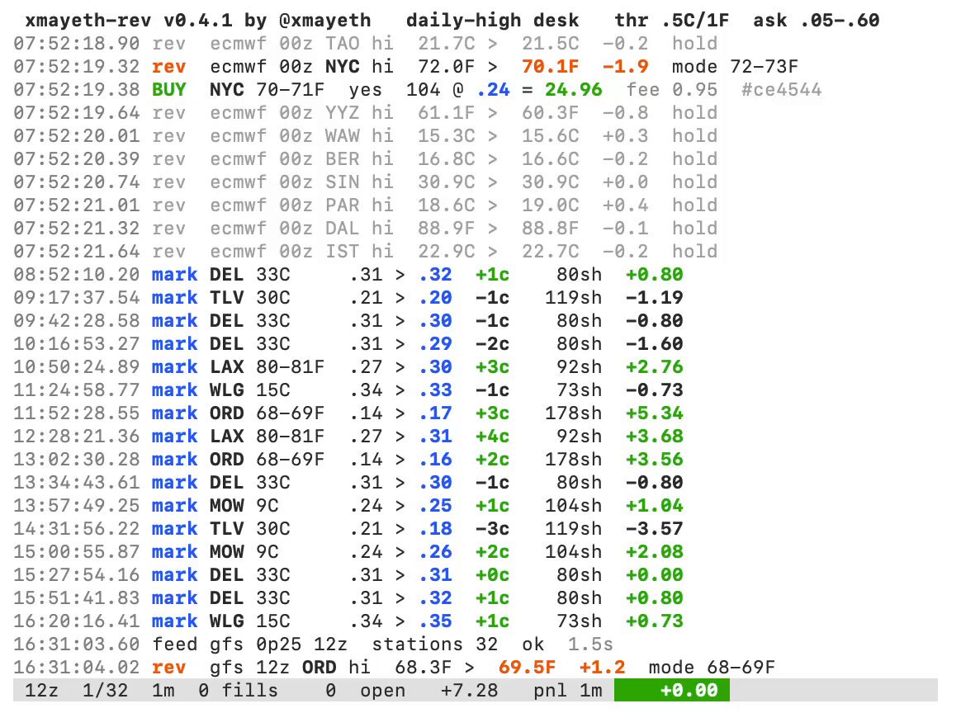
Task: Click the "xmayeth-rev v0.4.1" title text
Action: 129,20
